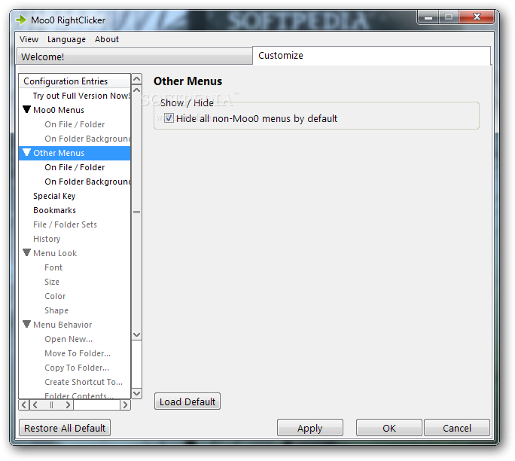
Task: Select On File / Folder under Moo0 Menus
Action: pyautogui.click(x=75, y=124)
